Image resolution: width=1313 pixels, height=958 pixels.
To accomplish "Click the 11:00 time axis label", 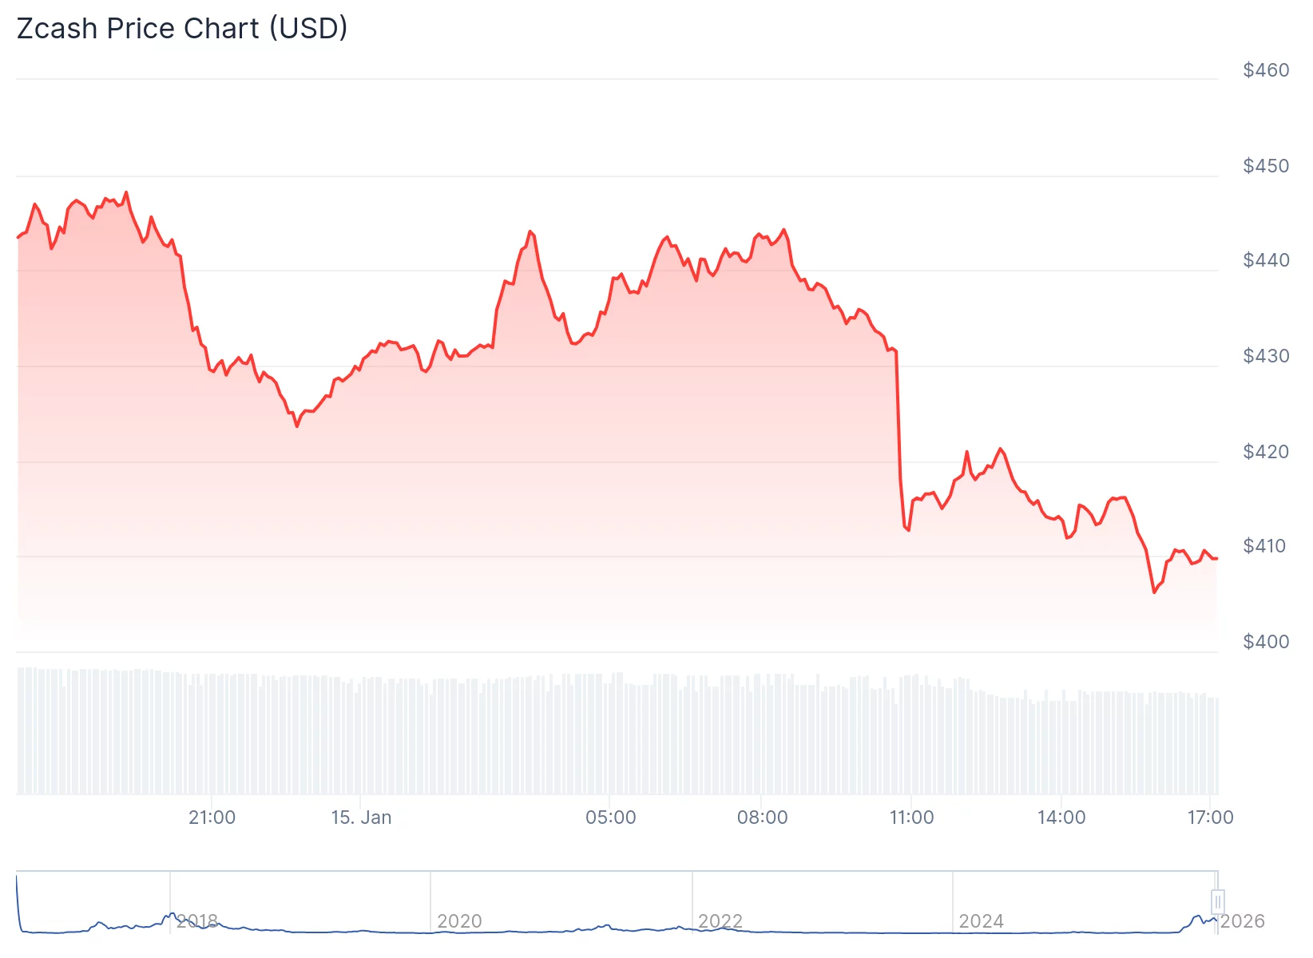I will pyautogui.click(x=911, y=817).
